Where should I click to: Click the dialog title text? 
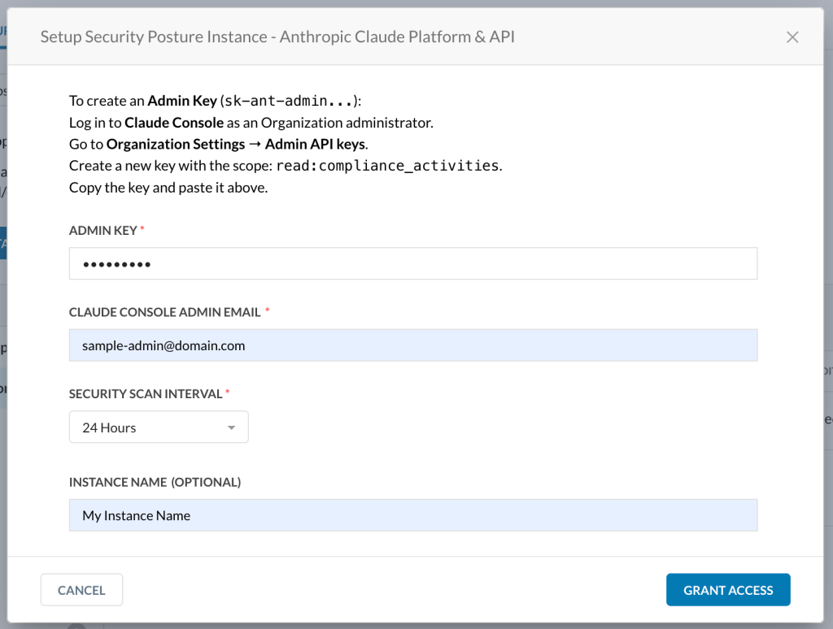click(277, 37)
